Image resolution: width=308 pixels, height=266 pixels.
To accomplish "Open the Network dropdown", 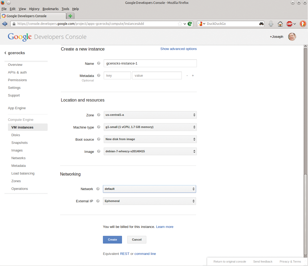I will point(149,189).
